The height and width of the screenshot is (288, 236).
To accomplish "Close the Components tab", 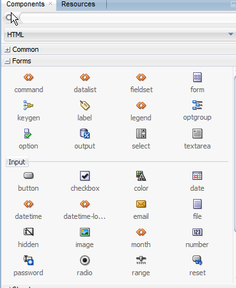I will click(51, 4).
